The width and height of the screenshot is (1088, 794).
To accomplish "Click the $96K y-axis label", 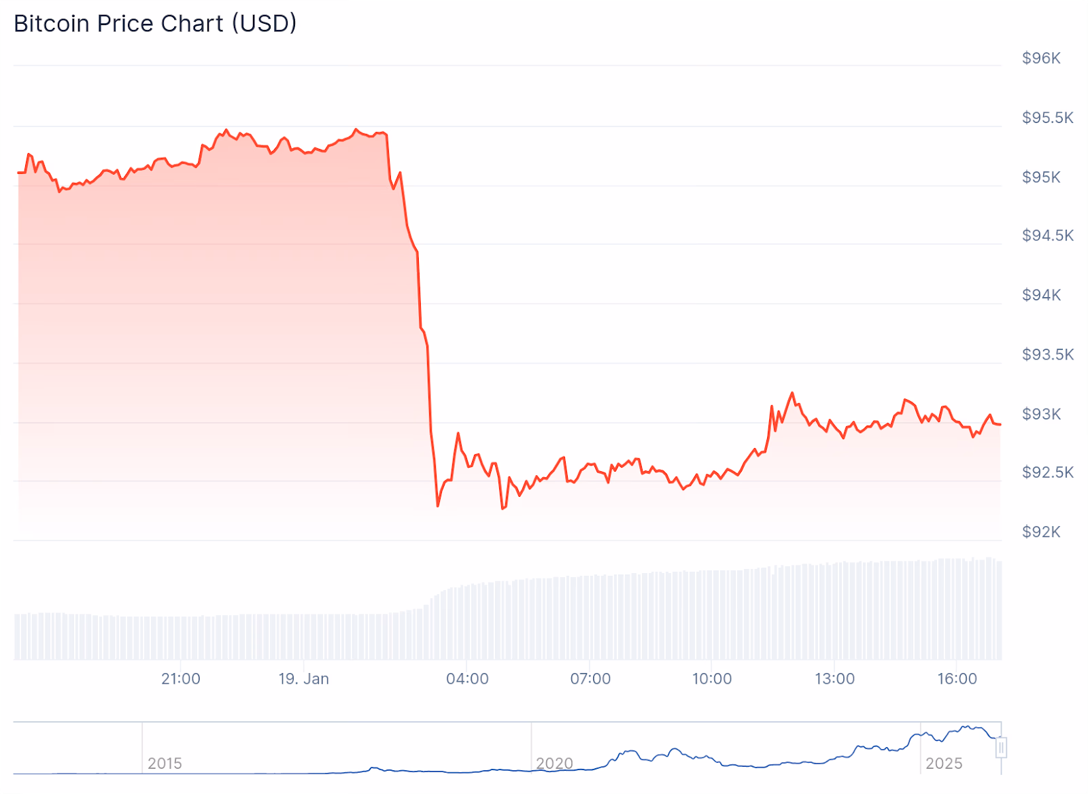I will pos(1041,58).
